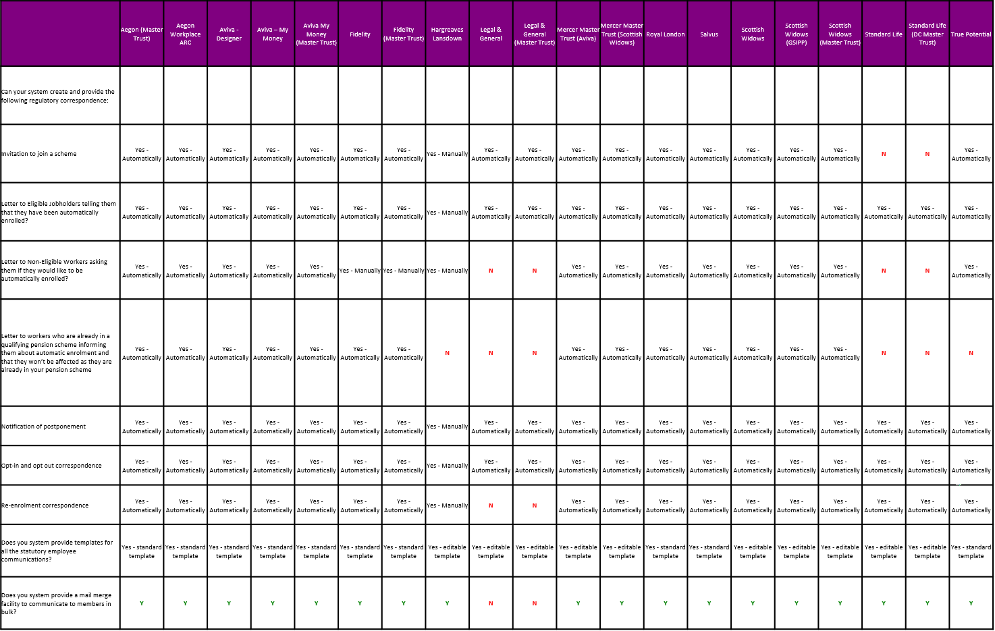
Task: Select the Legal & General (Master Trust) header
Action: coord(535,34)
